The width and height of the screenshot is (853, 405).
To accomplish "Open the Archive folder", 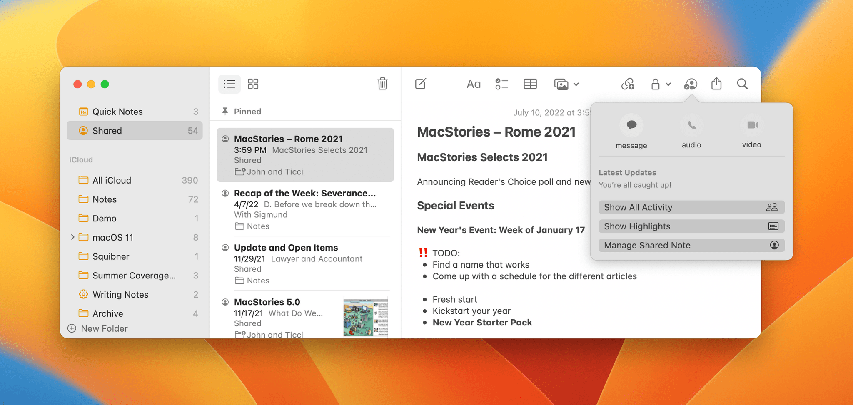I will coord(135,313).
